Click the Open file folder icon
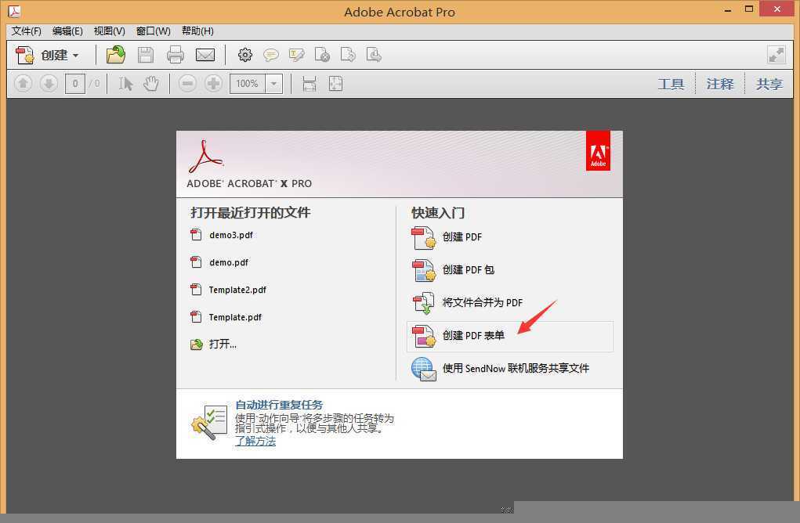Screen dimensions: 800x523 pyautogui.click(x=116, y=55)
